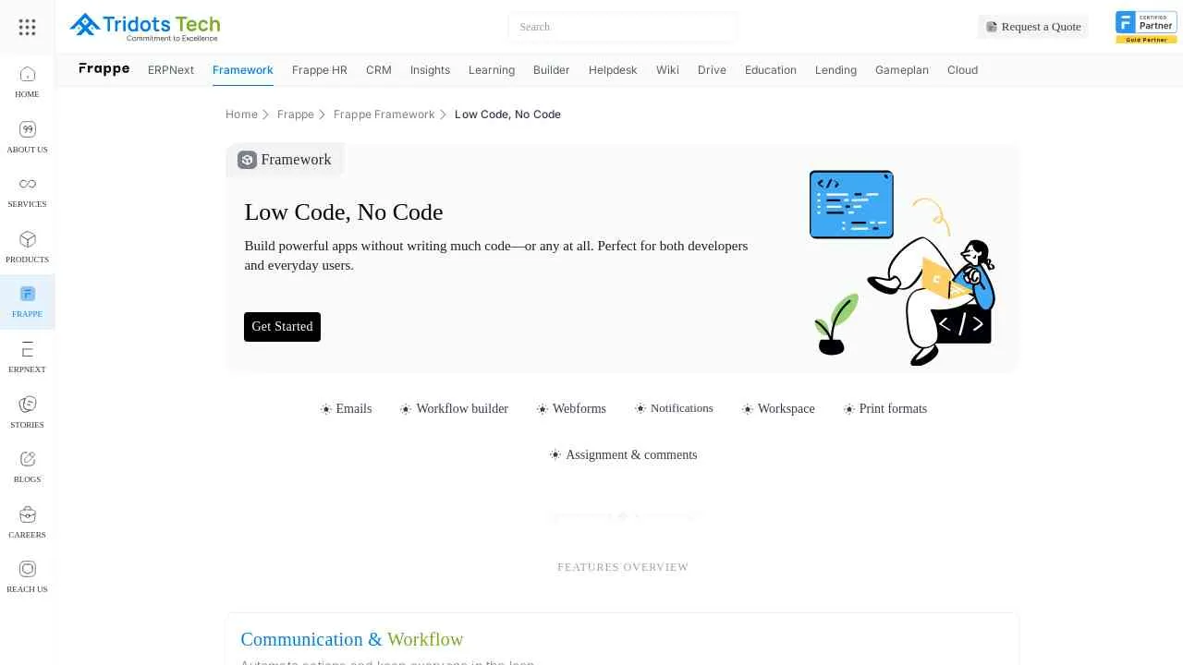Screen dimensions: 1183x665
Task: Click the Frappe Certified Partner badge
Action: coord(1146,27)
